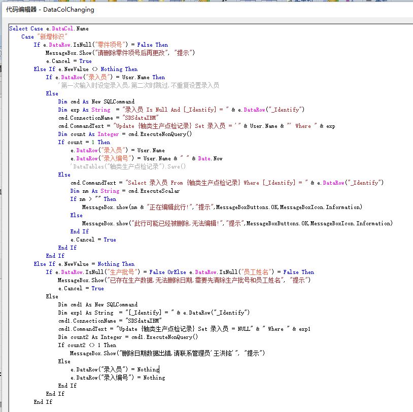Click 'Dim count2 As Integer = cmd1.ExecuteNonQuery()'

pyautogui.click(x=128, y=337)
